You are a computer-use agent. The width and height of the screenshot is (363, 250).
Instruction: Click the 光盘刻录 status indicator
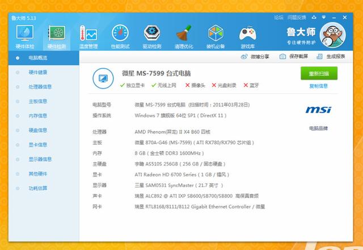[x=224, y=85]
